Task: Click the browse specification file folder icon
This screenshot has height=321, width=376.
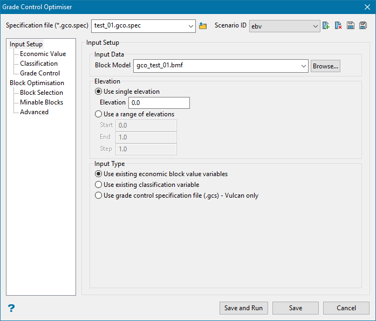Action: pyautogui.click(x=203, y=26)
